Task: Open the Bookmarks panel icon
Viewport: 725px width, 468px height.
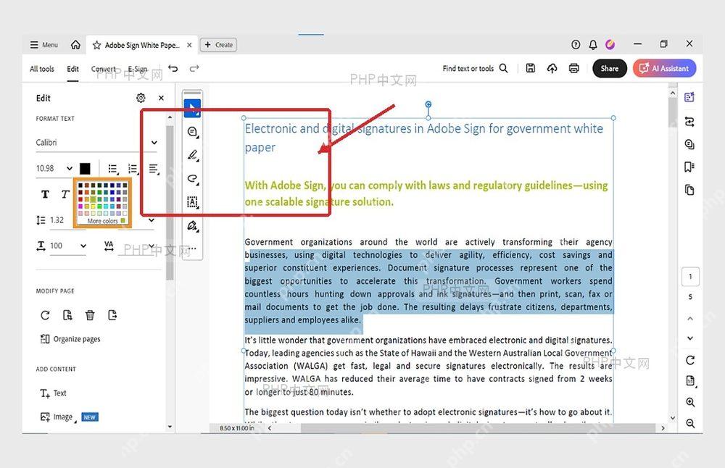Action: click(689, 167)
